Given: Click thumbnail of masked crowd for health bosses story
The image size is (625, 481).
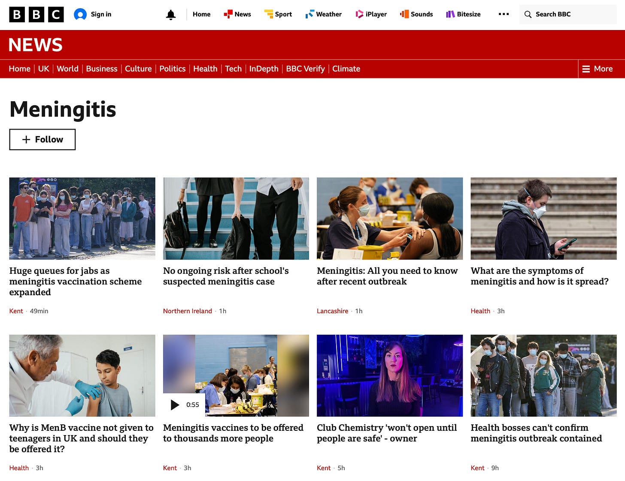Looking at the screenshot, I should point(543,375).
